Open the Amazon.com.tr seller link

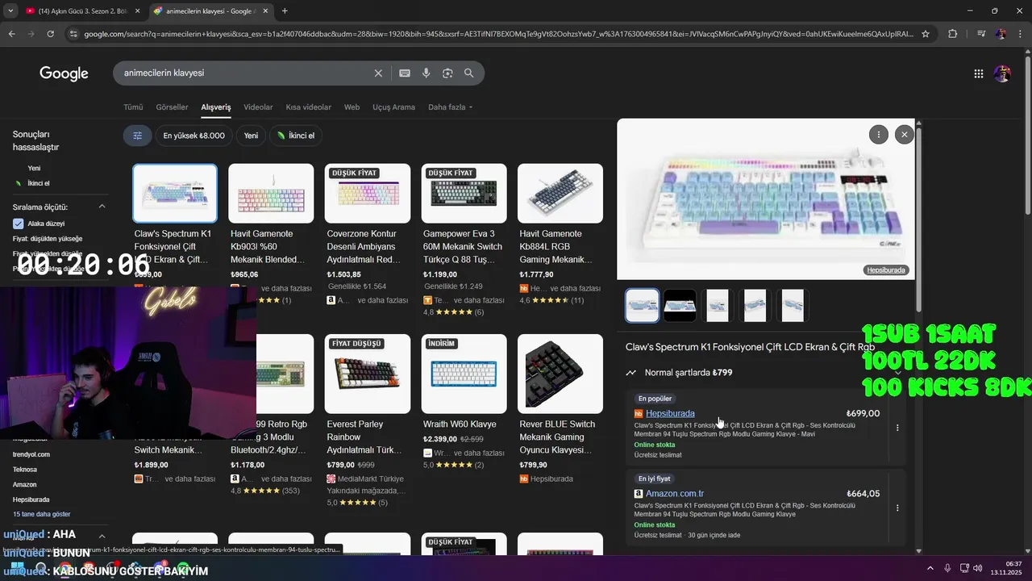click(x=675, y=494)
